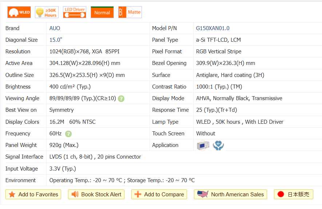
Task: Click the Book Stock Alert button
Action: pos(96,194)
